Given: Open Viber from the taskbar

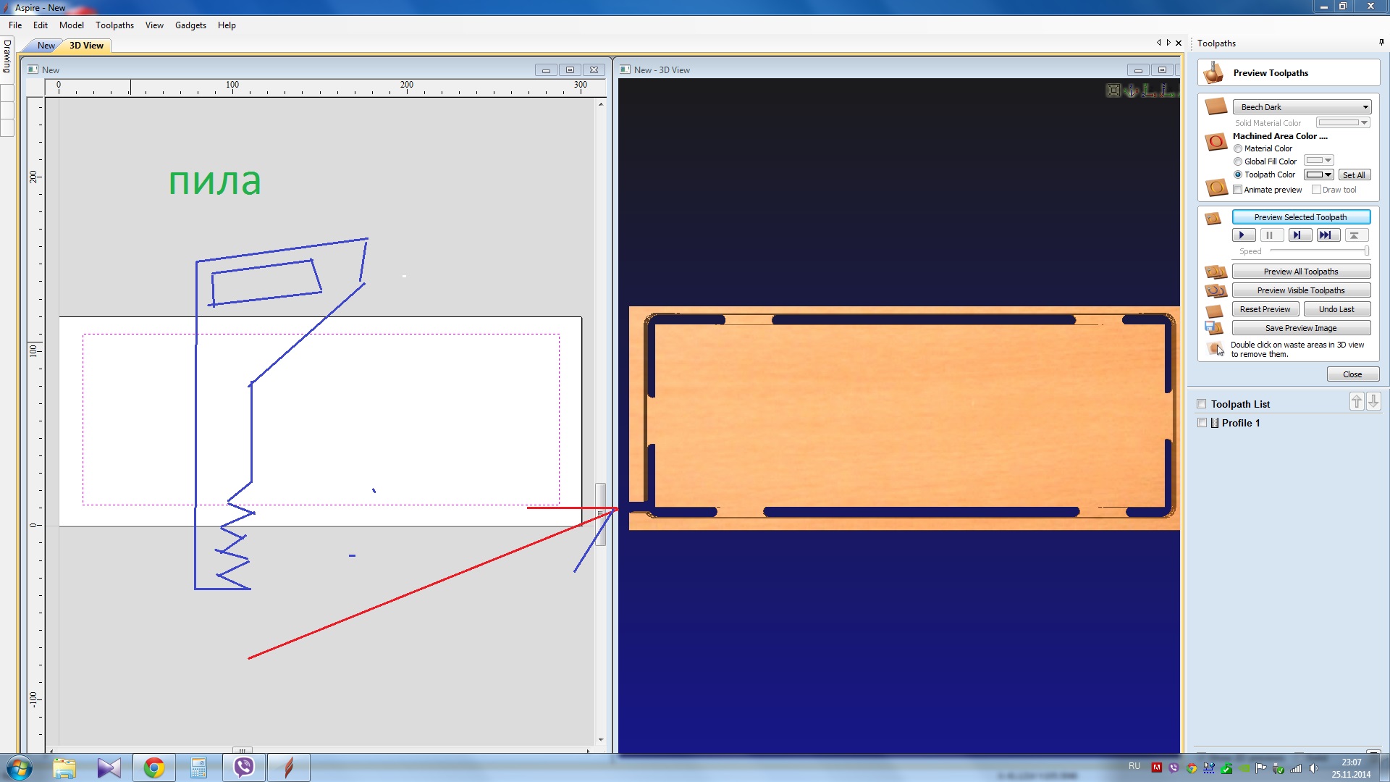Looking at the screenshot, I should click(244, 767).
